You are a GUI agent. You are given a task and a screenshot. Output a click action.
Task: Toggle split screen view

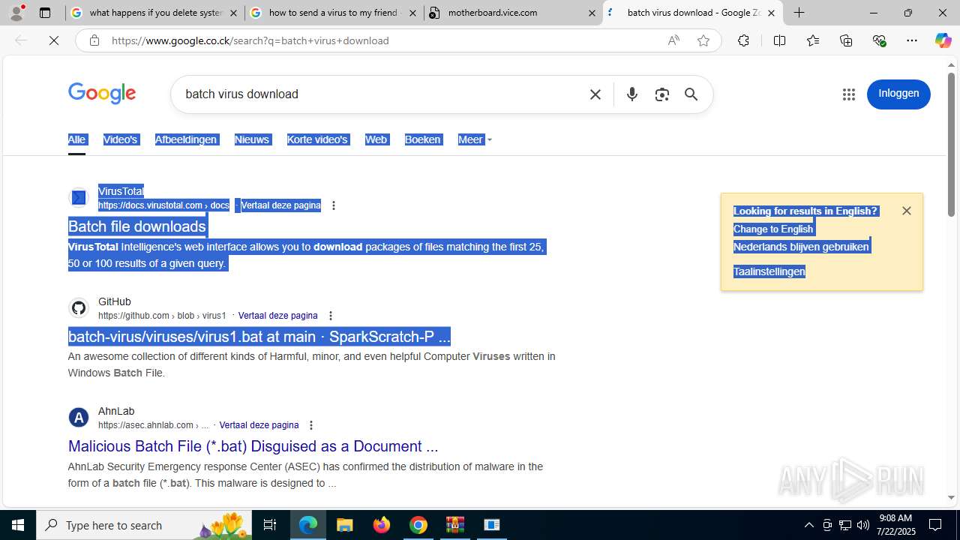pos(779,40)
